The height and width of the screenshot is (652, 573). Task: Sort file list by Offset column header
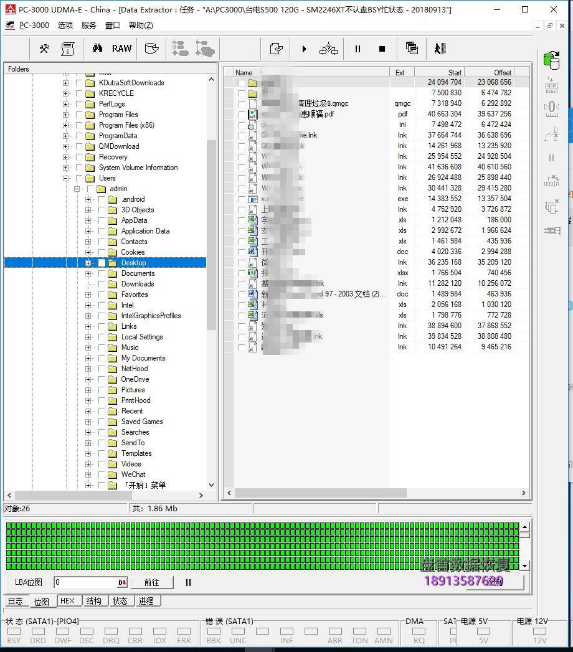[x=489, y=72]
